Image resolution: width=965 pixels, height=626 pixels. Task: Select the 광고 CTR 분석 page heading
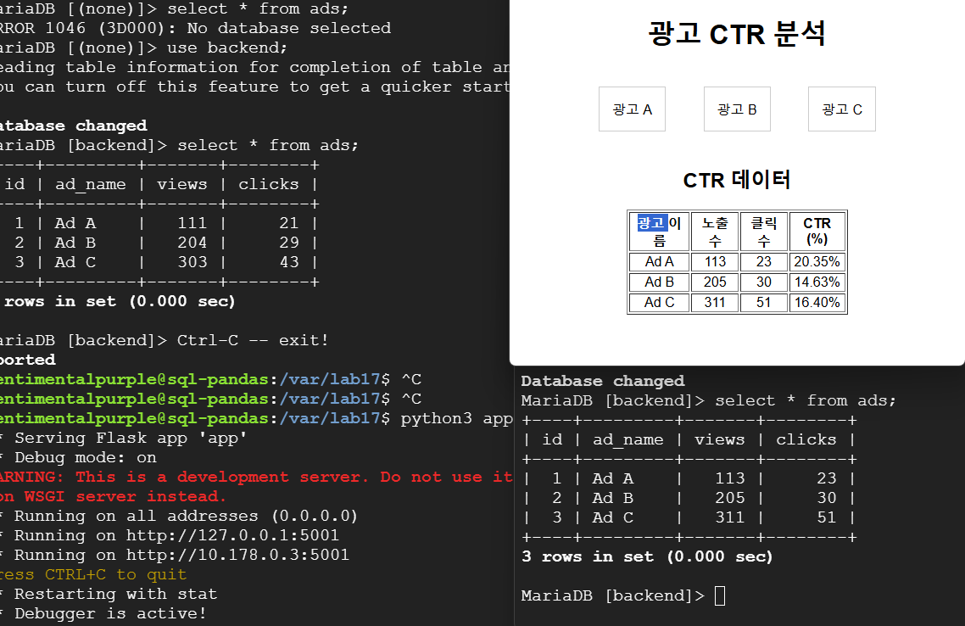[737, 33]
